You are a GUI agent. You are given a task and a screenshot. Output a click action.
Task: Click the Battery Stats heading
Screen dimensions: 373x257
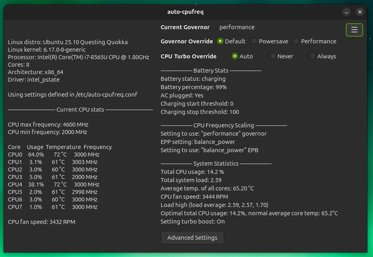211,71
